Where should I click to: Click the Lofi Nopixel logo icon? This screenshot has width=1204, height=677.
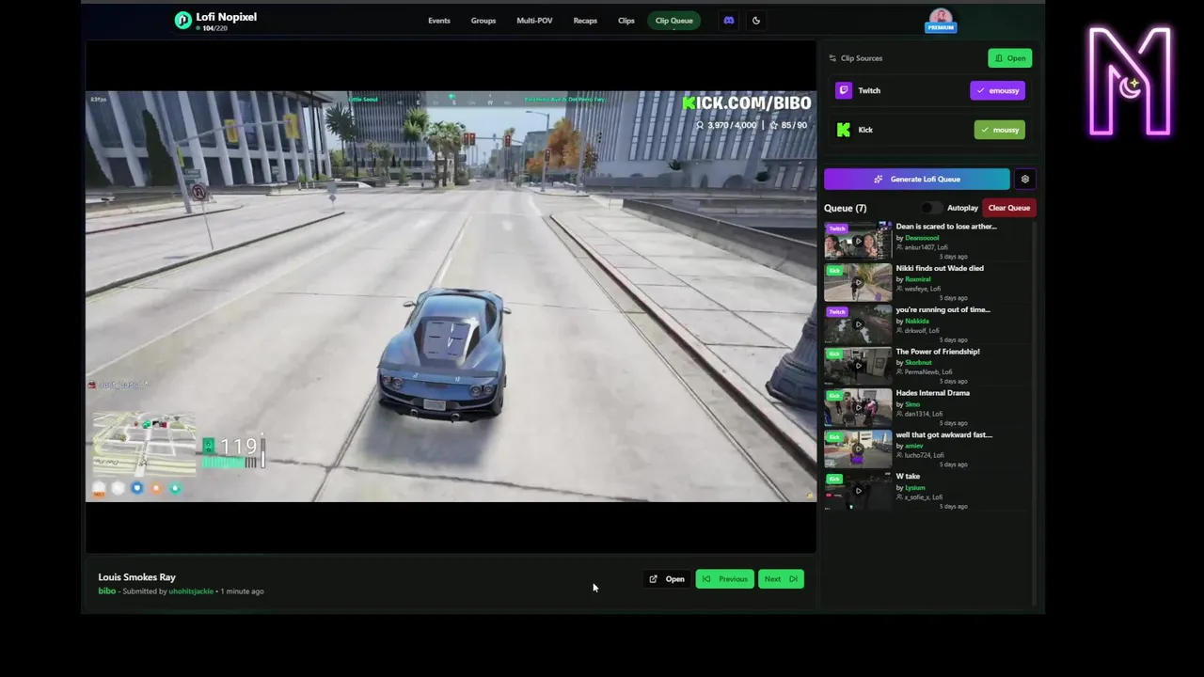coord(182,21)
